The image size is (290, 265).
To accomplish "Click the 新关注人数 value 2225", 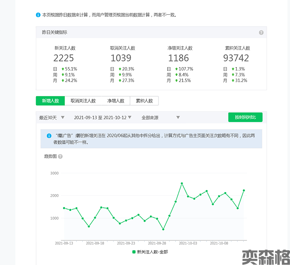I will tap(63, 58).
